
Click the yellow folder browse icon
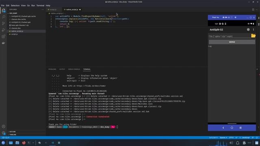(253, 36)
